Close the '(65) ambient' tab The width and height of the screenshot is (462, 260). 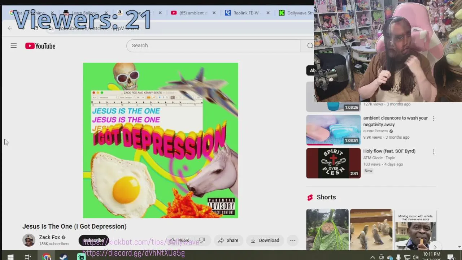pos(214,13)
